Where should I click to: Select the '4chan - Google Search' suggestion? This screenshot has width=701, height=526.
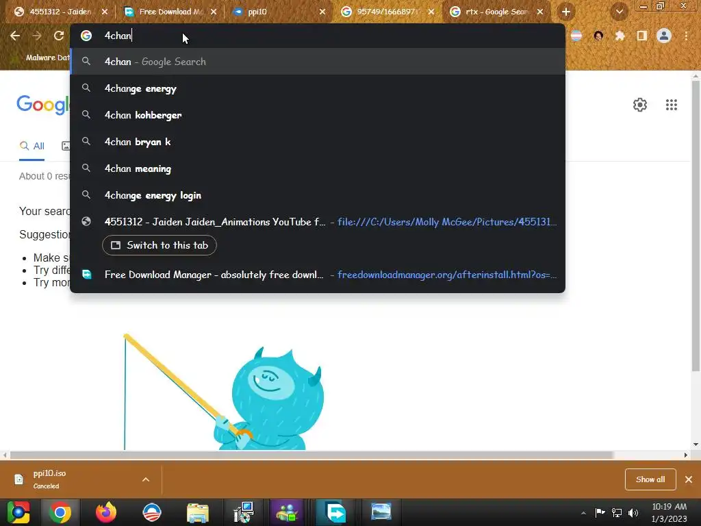tap(318, 61)
